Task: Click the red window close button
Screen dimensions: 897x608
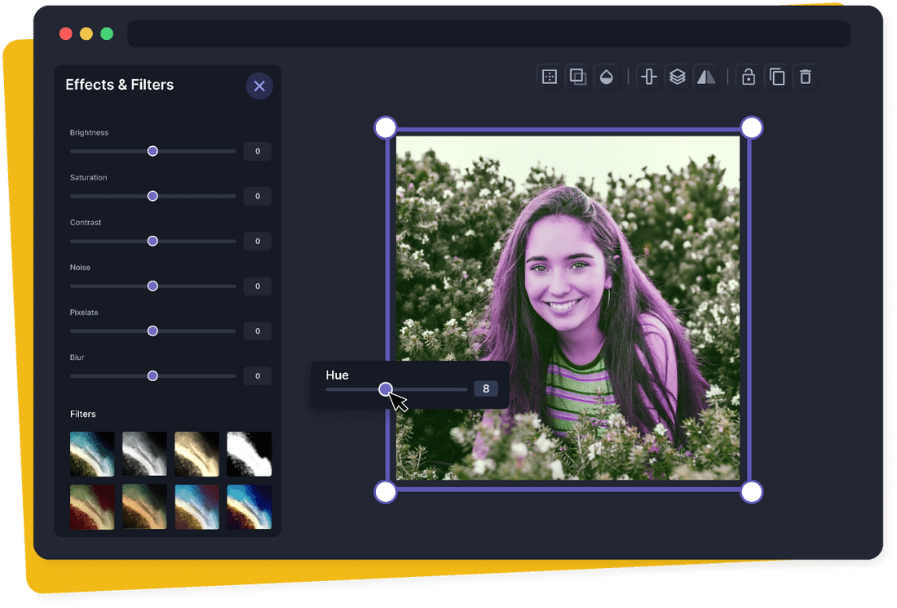Action: pyautogui.click(x=66, y=33)
